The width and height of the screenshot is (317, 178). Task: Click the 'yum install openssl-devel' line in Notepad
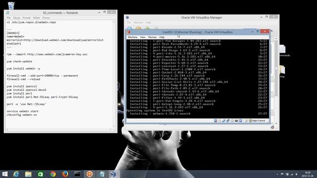point(26,90)
